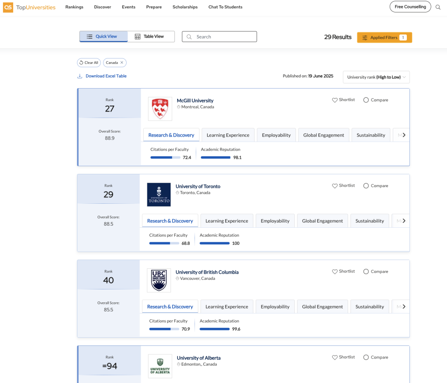Viewport: 447px width, 383px height.
Task: Open Chat To Students menu
Action: [x=225, y=7]
